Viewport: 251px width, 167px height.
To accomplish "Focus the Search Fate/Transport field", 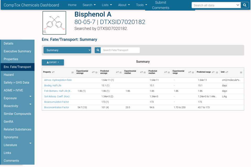I will [x=120, y=50].
